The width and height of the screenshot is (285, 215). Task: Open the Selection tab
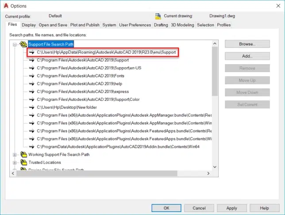[x=205, y=25]
